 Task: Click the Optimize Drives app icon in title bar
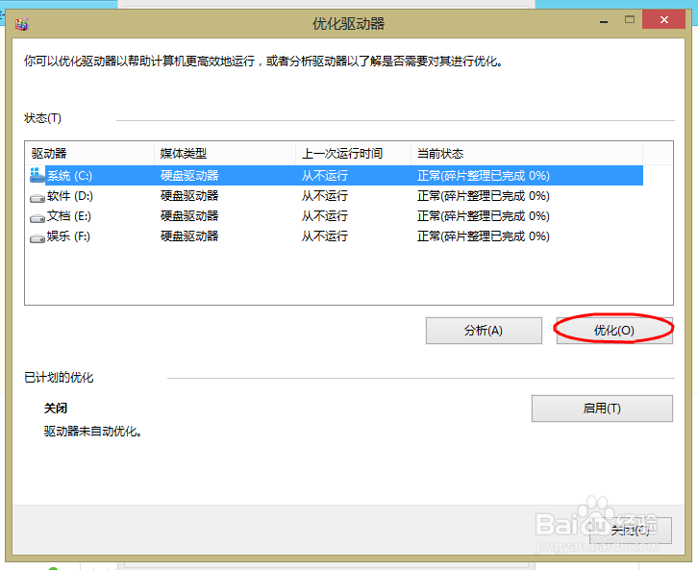[x=21, y=24]
